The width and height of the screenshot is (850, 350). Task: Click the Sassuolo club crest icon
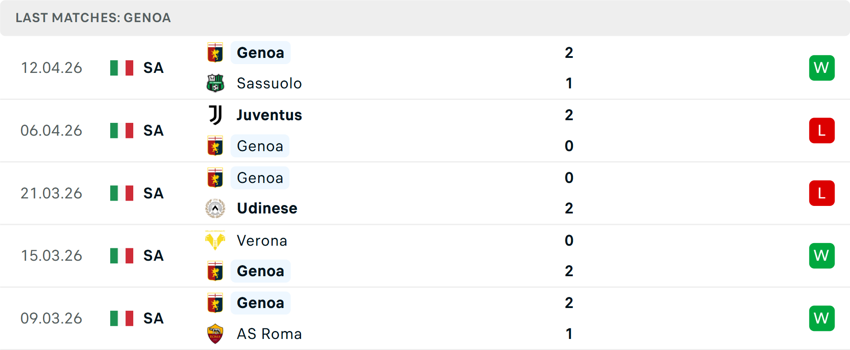coord(215,83)
